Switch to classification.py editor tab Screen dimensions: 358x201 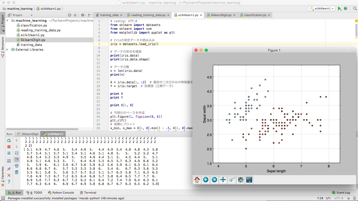[x=255, y=15]
